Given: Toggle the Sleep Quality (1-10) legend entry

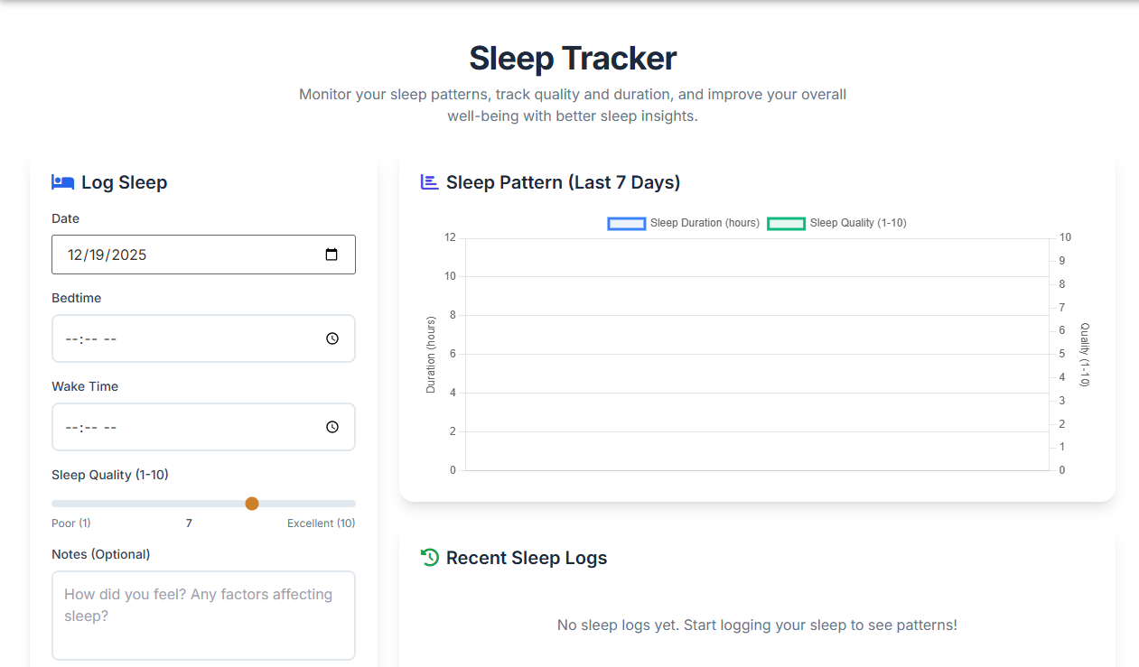Looking at the screenshot, I should pyautogui.click(x=854, y=223).
